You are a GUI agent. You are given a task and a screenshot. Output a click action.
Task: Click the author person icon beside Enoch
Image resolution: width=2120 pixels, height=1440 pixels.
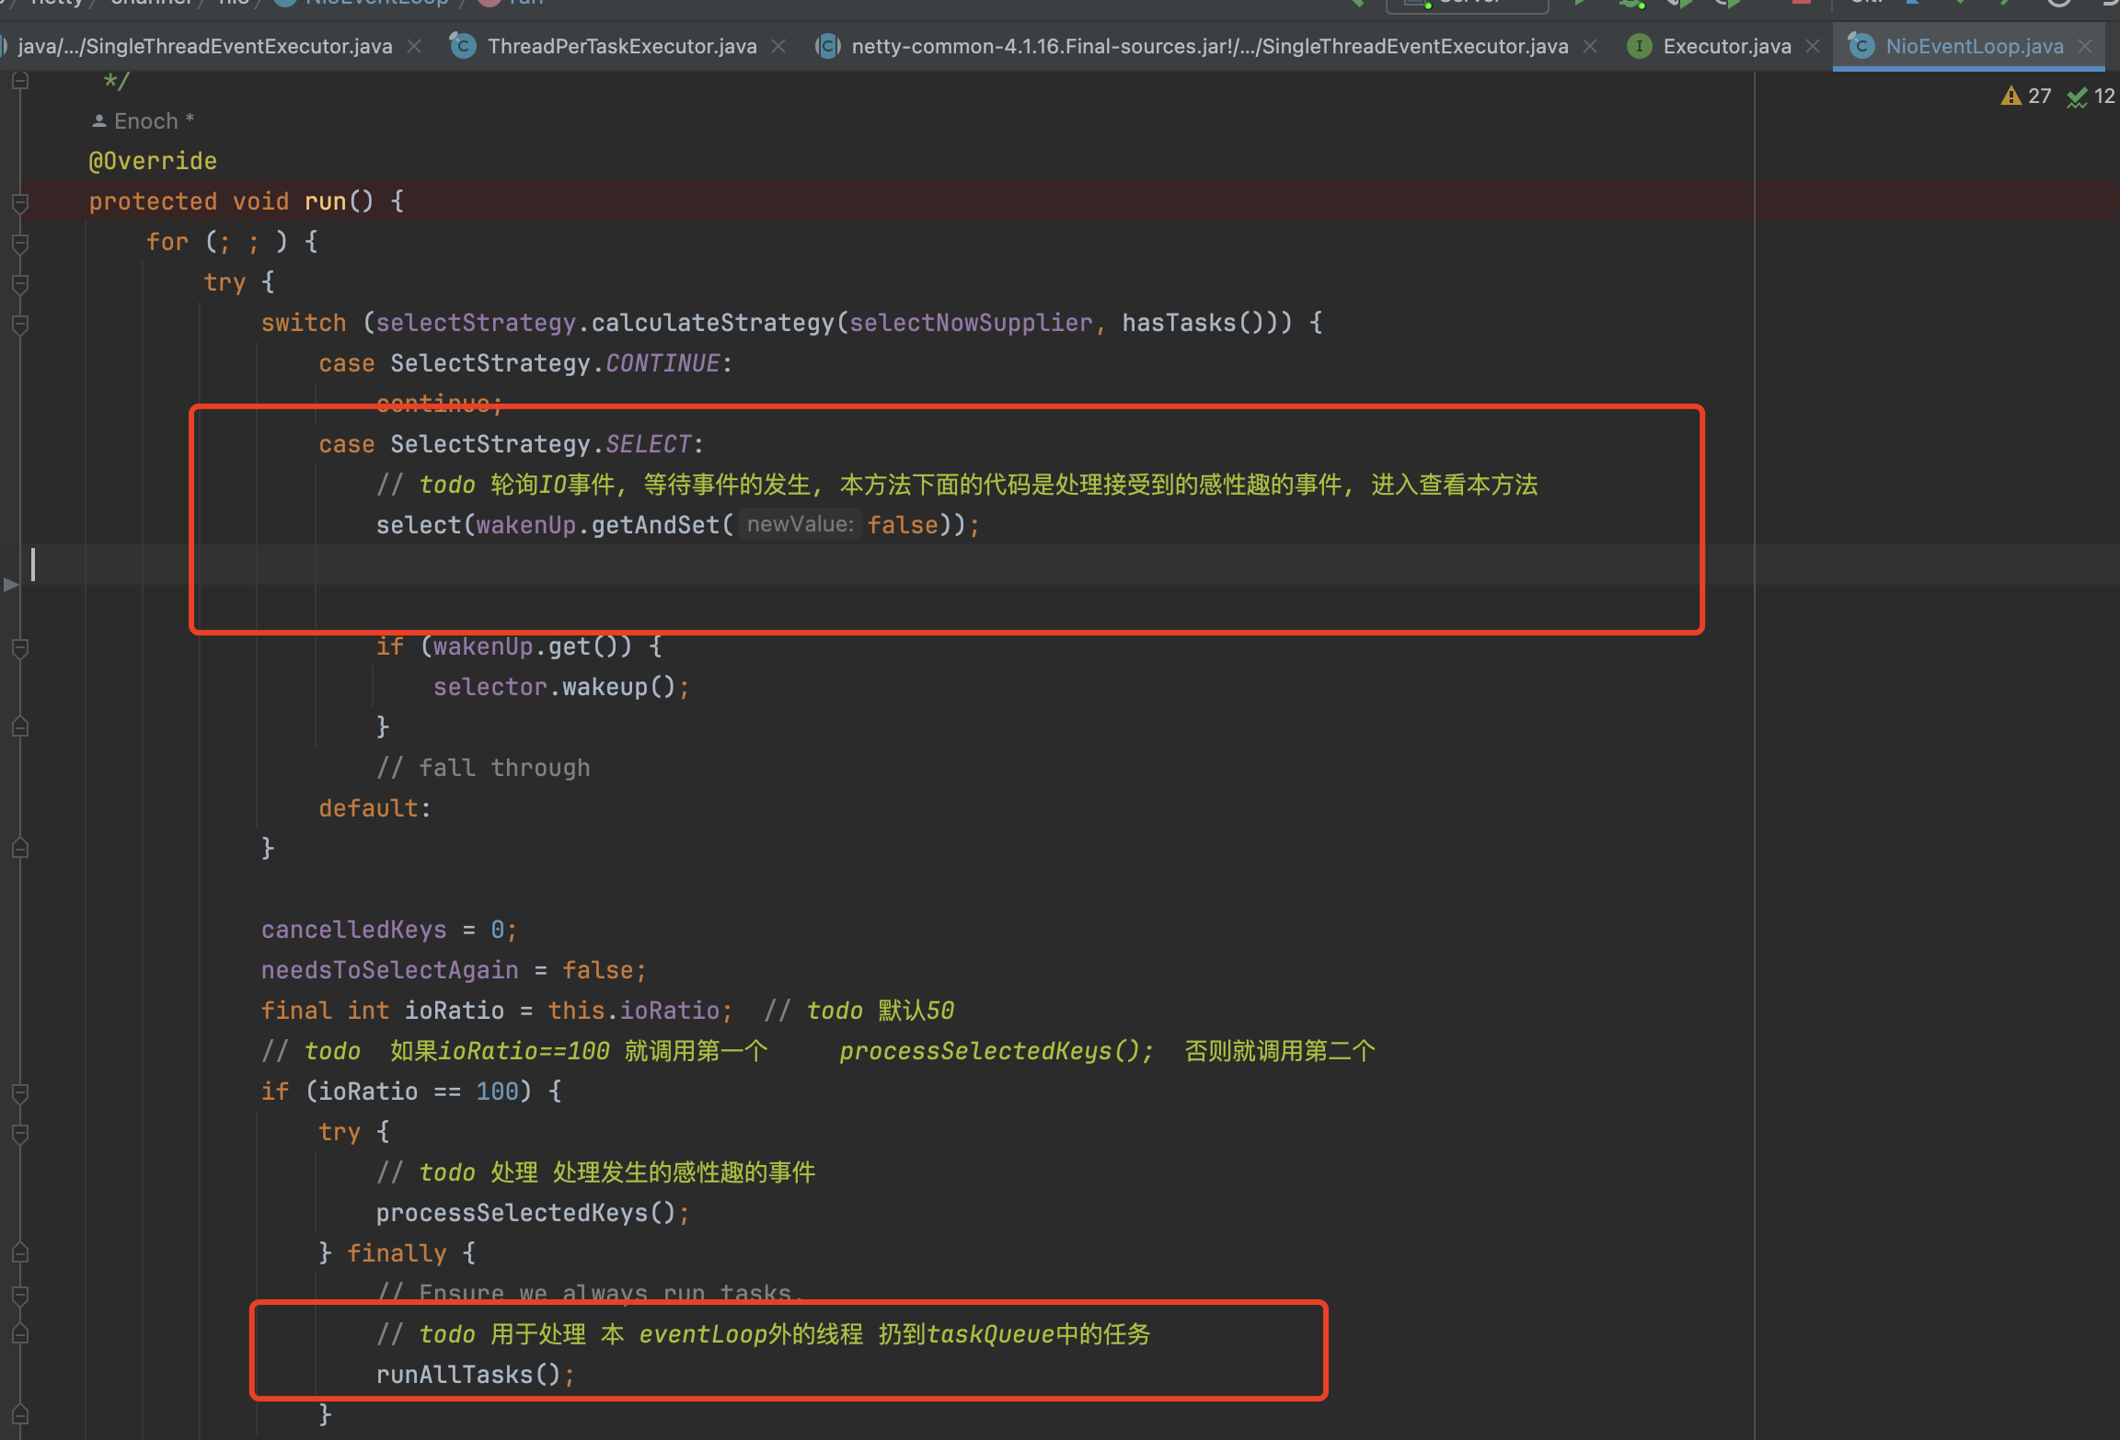(99, 121)
